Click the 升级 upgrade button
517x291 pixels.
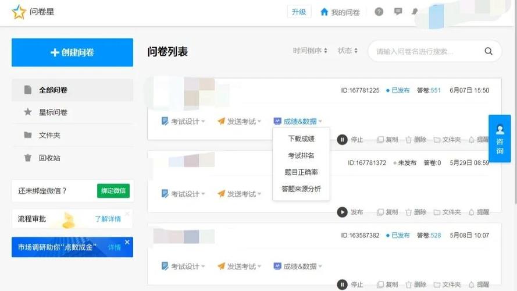click(299, 12)
